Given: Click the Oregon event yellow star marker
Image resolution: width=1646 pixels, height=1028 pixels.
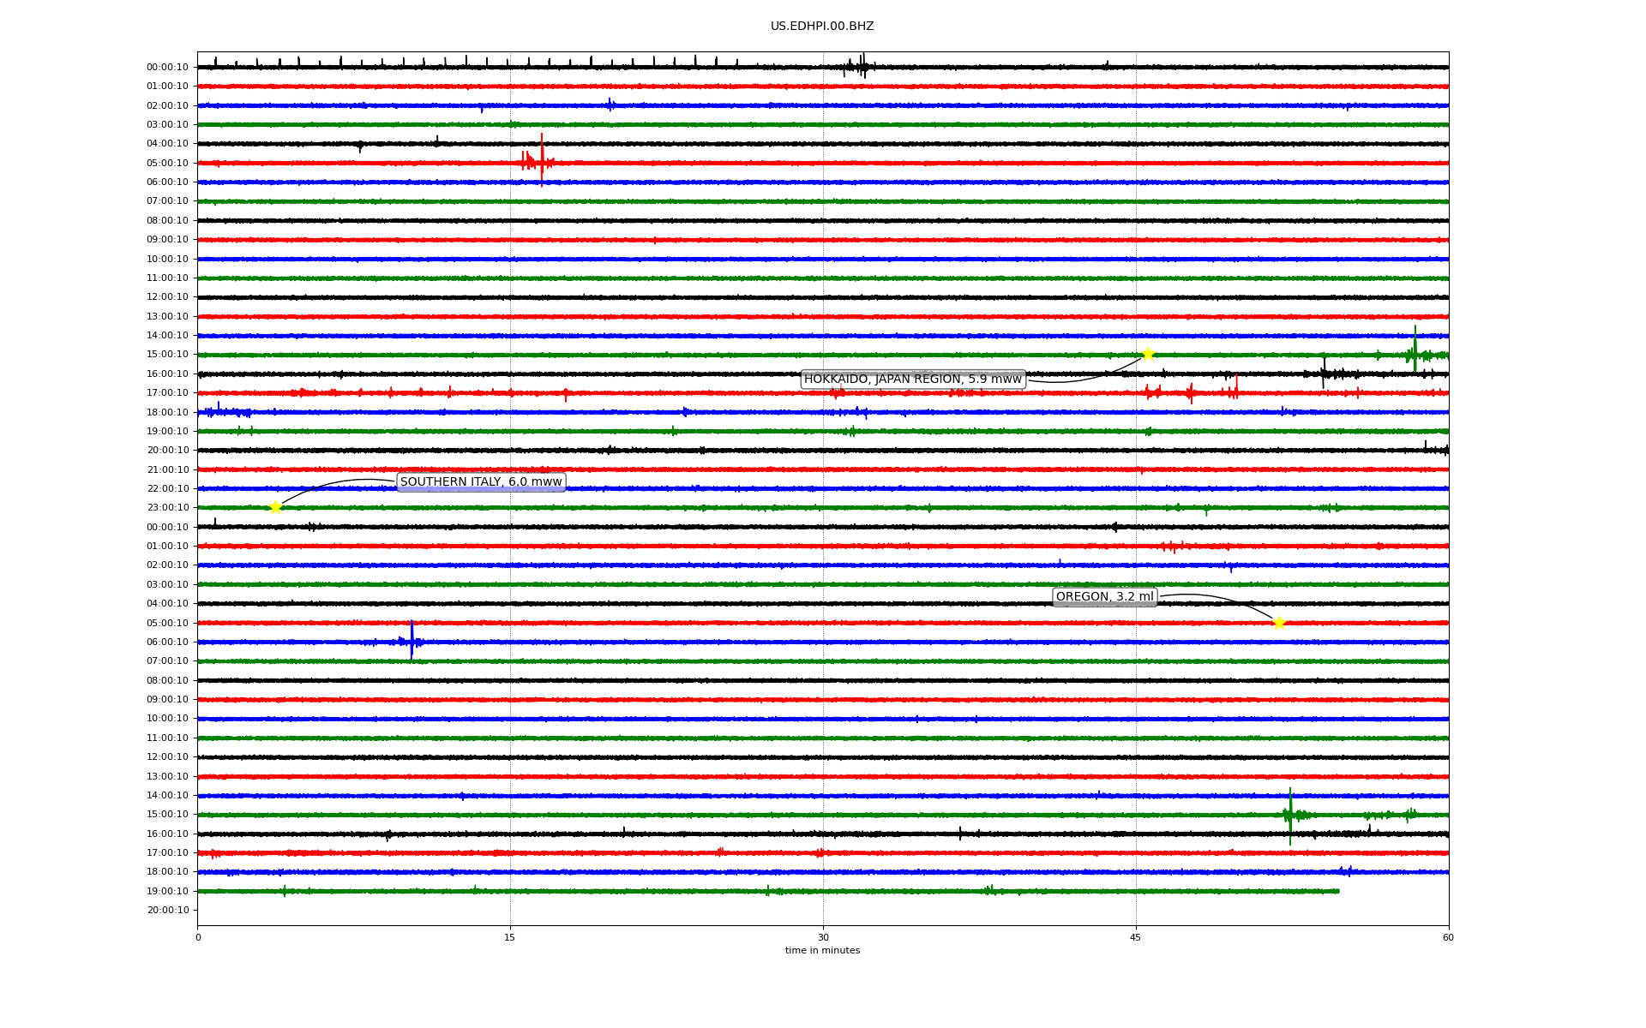Looking at the screenshot, I should coord(1279,623).
